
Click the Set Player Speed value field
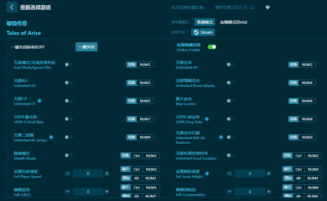(88, 173)
